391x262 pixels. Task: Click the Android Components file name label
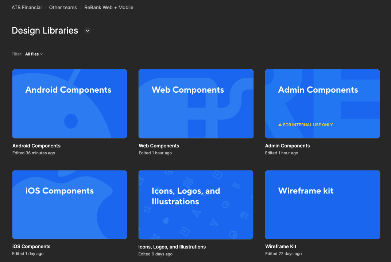coord(36,146)
